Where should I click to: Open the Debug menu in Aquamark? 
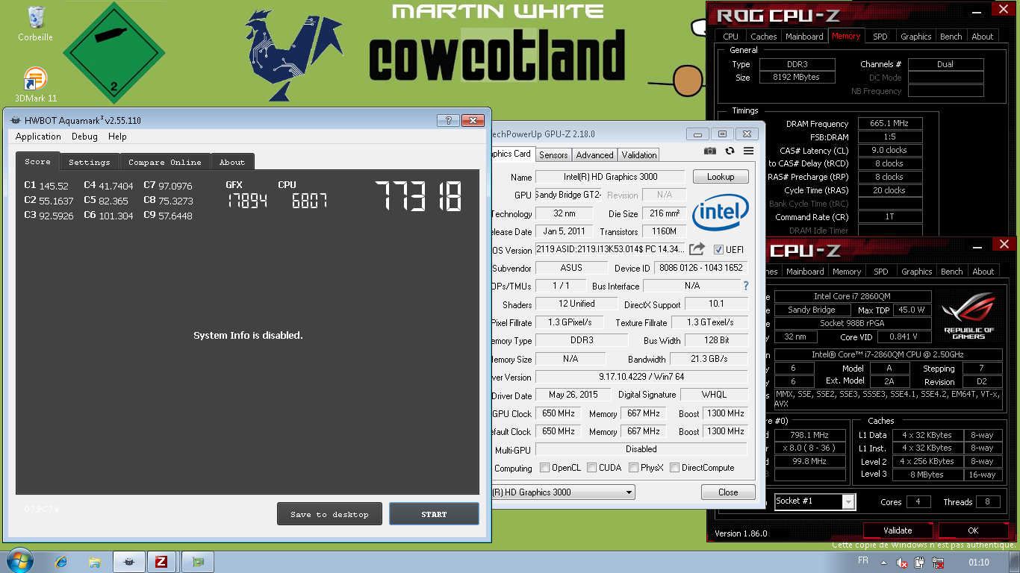pos(84,137)
